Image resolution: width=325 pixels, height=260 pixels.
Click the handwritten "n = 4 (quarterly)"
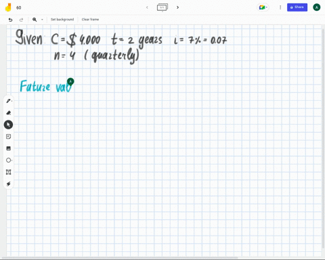pos(97,56)
